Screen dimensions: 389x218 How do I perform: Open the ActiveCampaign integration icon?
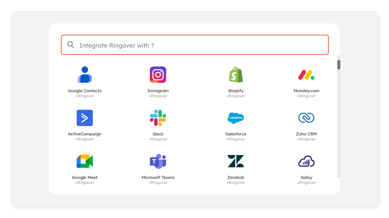pos(85,118)
